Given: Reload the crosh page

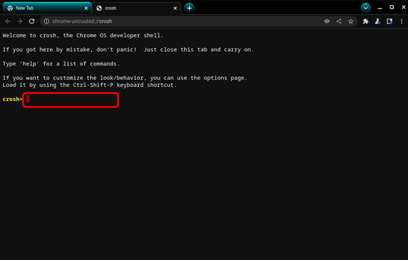Looking at the screenshot, I should pos(32,21).
